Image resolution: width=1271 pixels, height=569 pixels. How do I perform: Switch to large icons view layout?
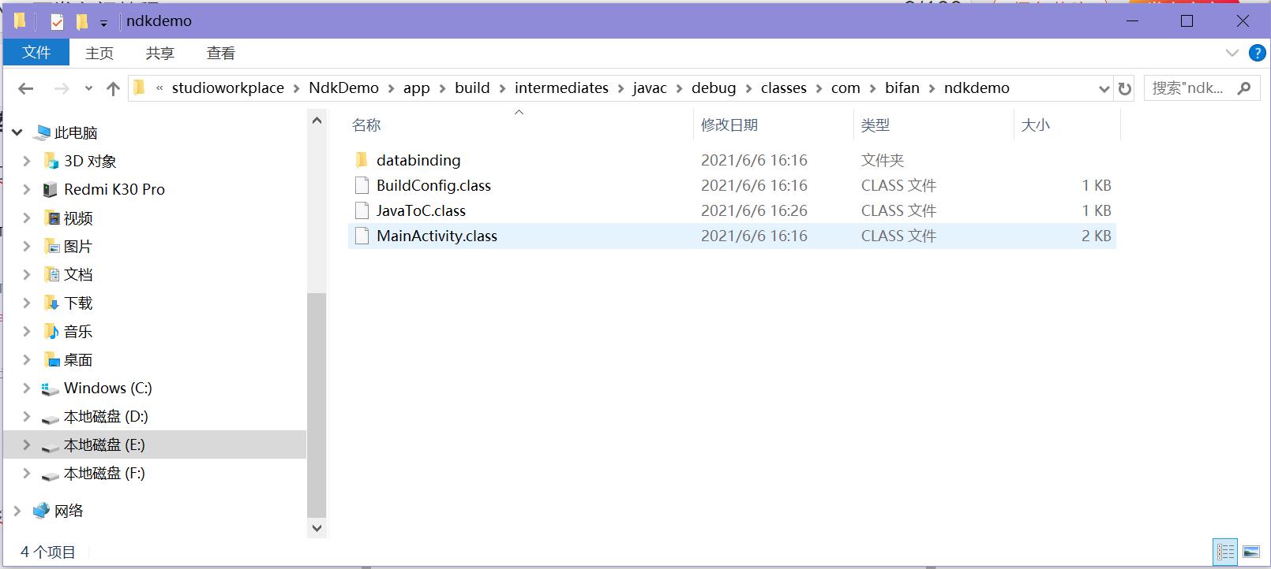coord(1251,552)
